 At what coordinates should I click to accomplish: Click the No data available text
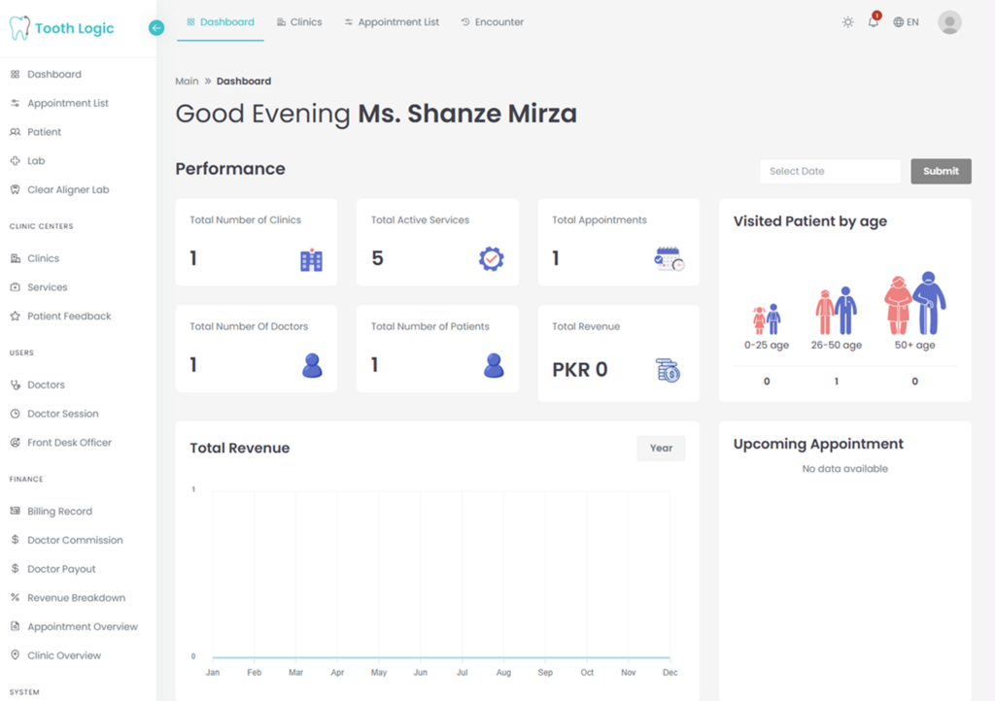coord(844,468)
